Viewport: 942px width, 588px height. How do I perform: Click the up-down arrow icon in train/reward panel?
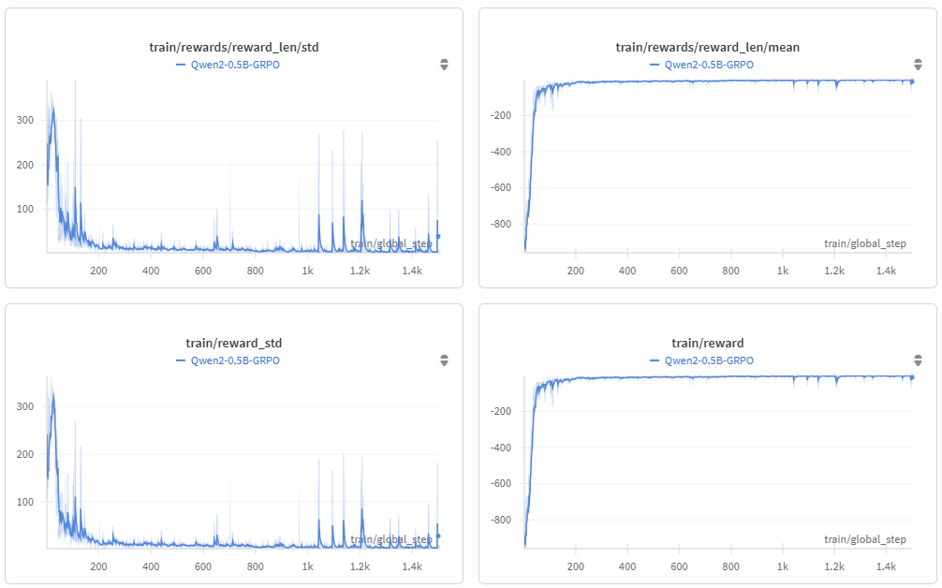[918, 360]
